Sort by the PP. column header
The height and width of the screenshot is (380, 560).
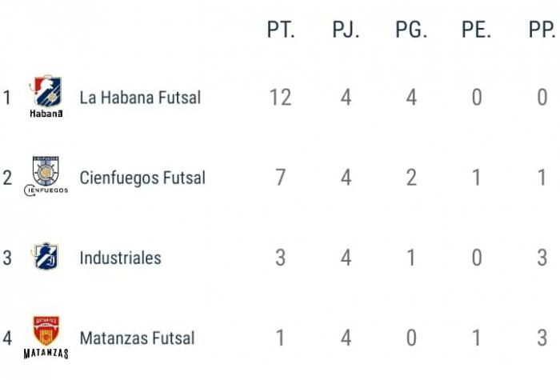click(542, 30)
